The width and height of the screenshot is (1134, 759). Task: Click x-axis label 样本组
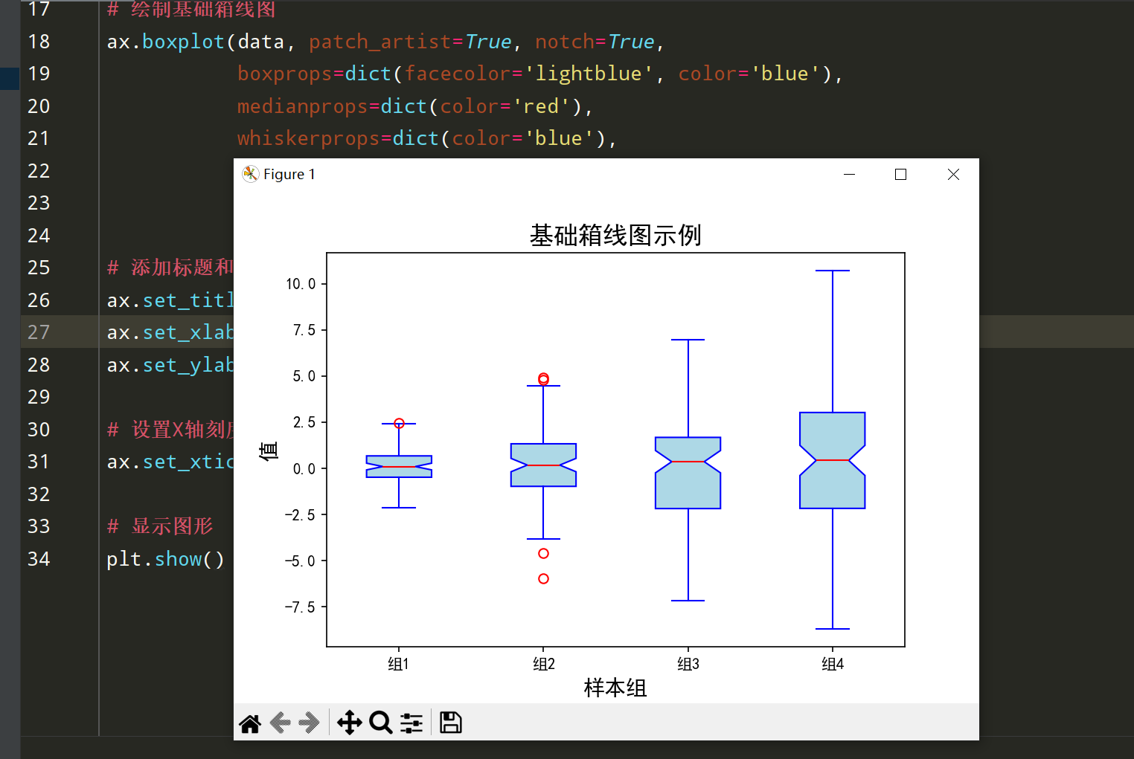point(615,688)
